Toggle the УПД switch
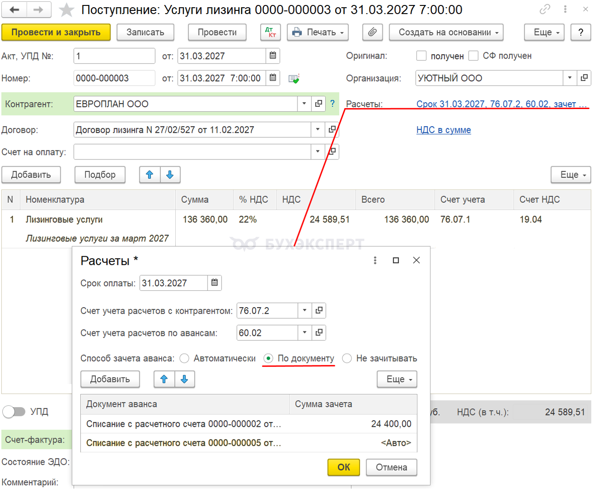 14,412
